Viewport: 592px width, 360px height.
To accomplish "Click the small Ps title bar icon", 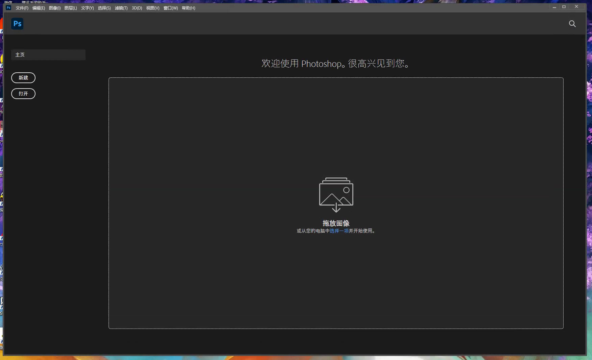I will point(8,8).
